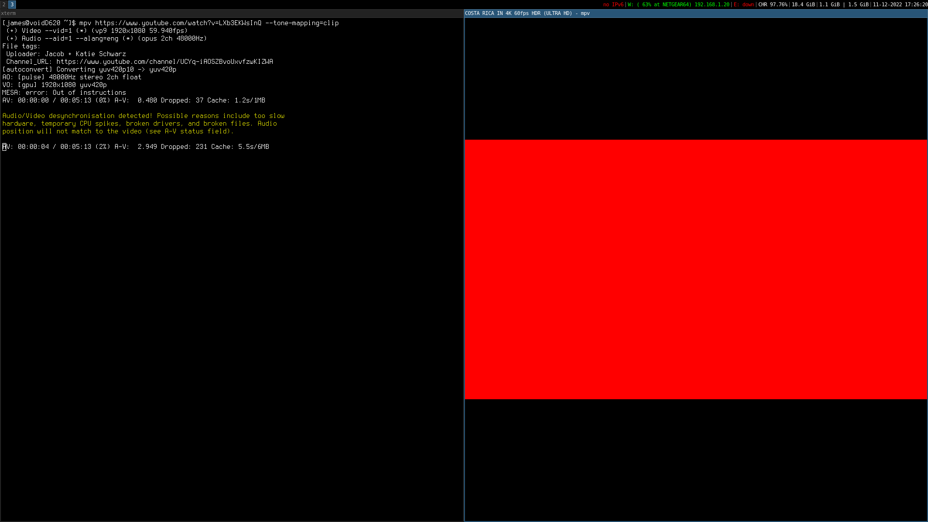Click the 'E: down' ethernet status
The height and width of the screenshot is (522, 928).
(x=743, y=5)
